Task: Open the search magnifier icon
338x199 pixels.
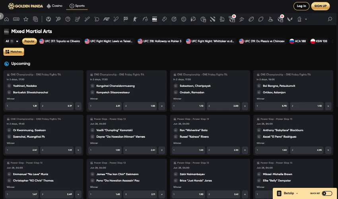Action: click(330, 19)
